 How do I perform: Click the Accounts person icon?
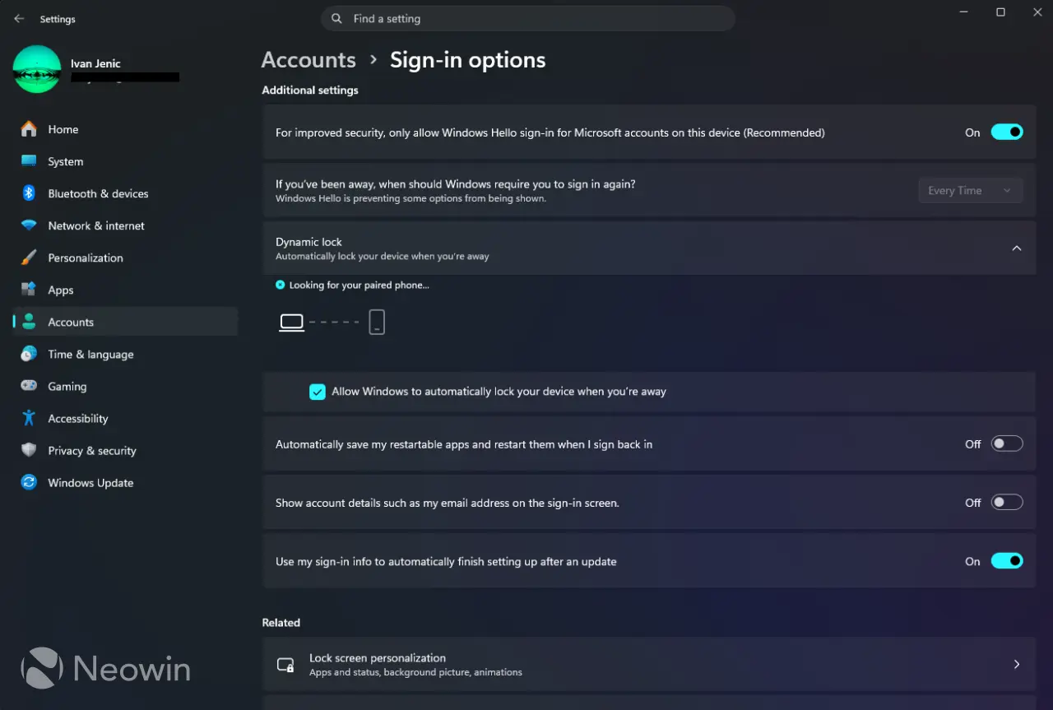pyautogui.click(x=29, y=322)
